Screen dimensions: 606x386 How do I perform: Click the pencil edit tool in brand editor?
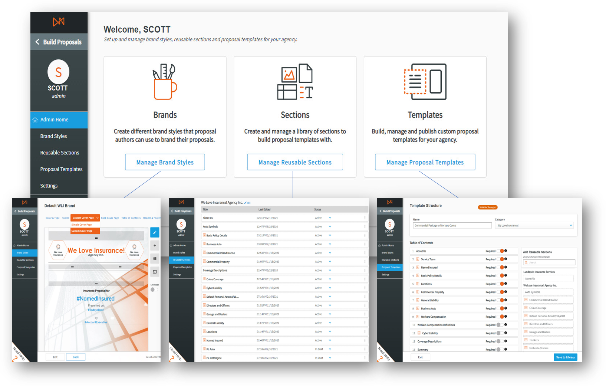(x=155, y=232)
